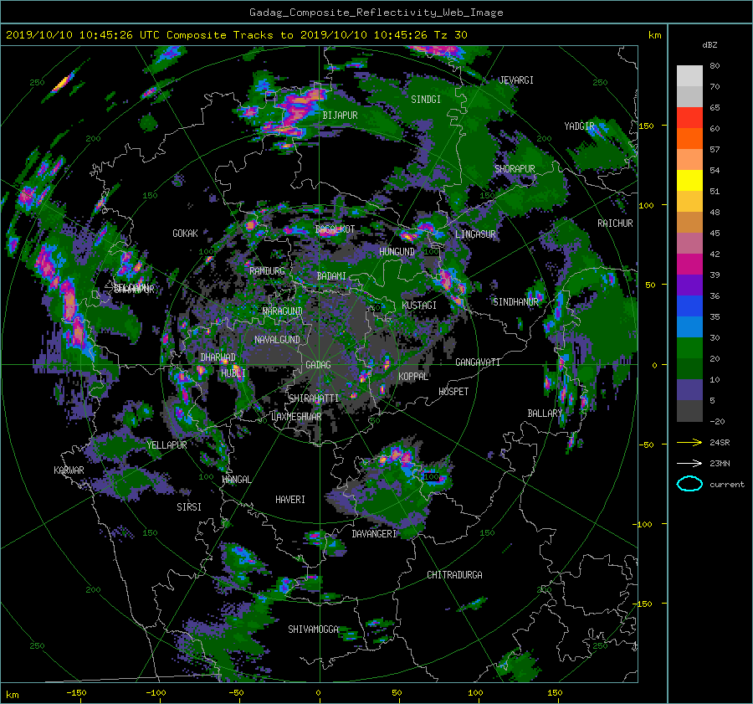Click the RAMDURG city label

point(267,271)
